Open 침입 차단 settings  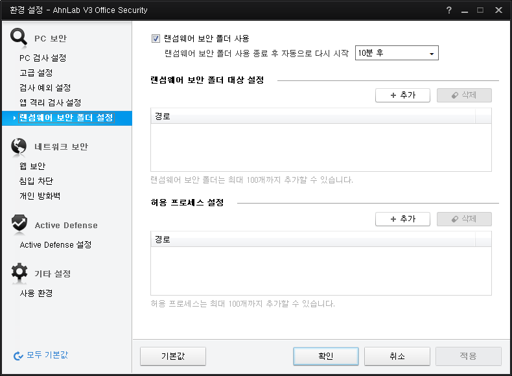[36, 181]
